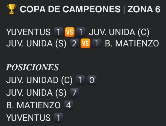Click the keycap 1 points beside YUVENTUS in standings

pyautogui.click(x=58, y=118)
